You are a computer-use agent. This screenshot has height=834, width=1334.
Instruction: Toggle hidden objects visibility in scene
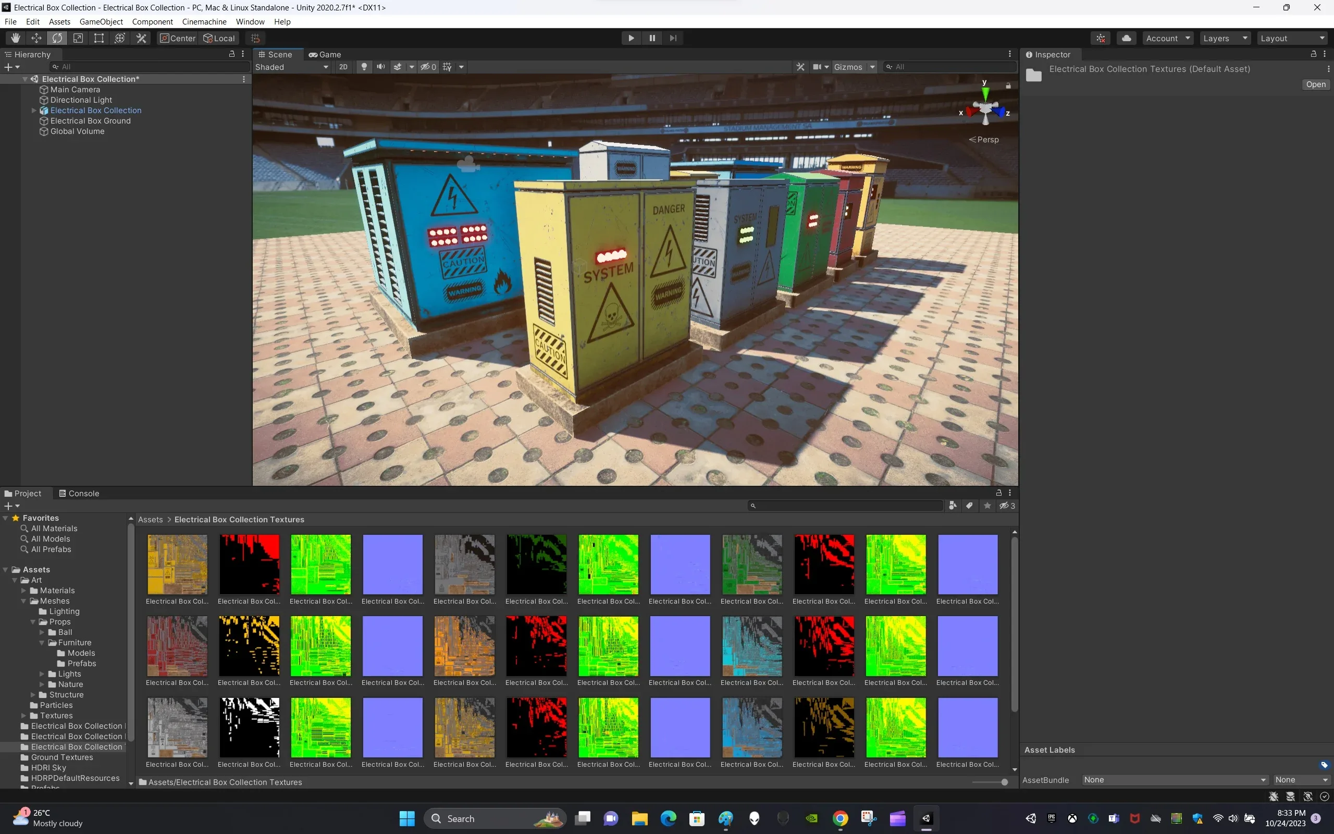point(428,67)
